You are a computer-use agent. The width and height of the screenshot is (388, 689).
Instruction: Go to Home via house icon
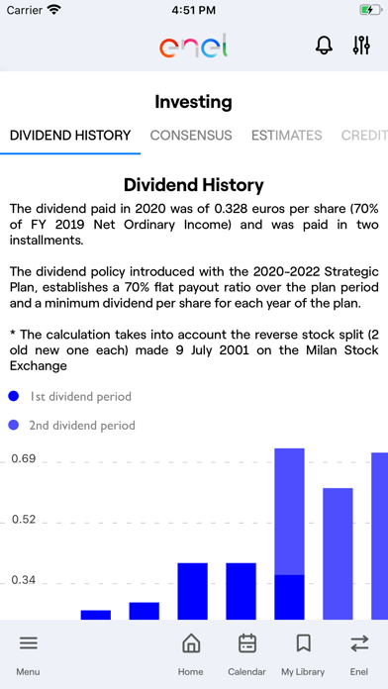click(x=191, y=643)
